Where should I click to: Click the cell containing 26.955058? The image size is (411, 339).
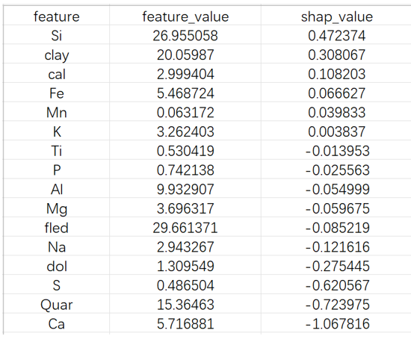point(185,35)
